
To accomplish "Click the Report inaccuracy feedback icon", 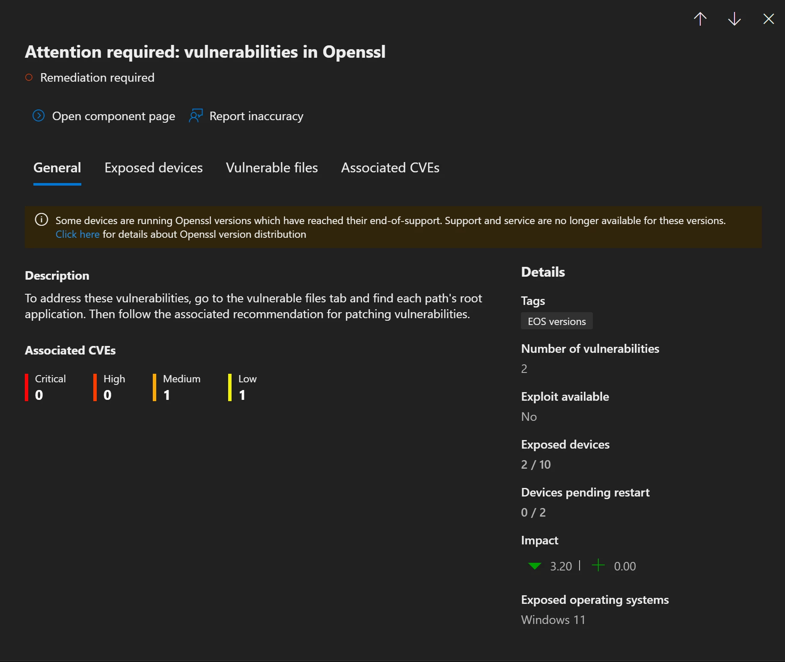I will [196, 115].
